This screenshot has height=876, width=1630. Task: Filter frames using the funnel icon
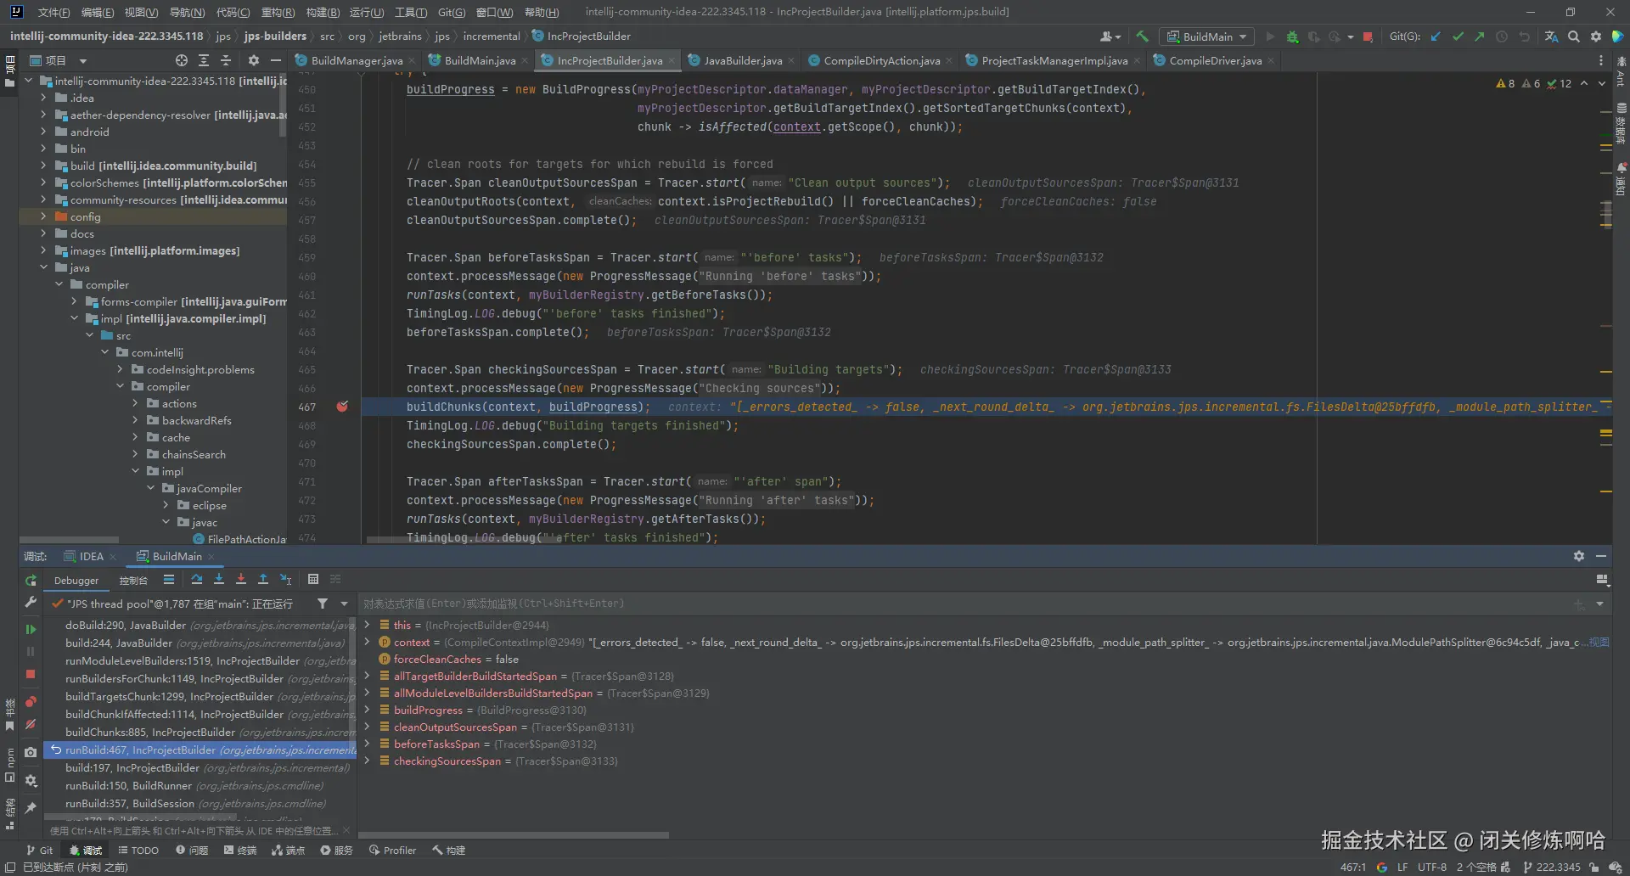point(323,604)
